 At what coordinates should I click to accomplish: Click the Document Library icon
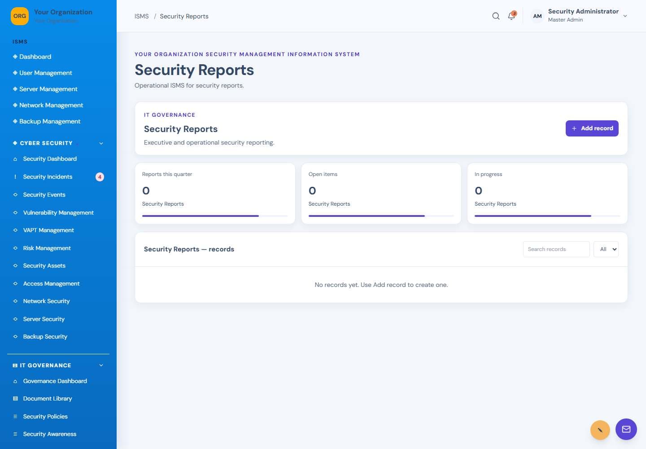click(x=15, y=399)
